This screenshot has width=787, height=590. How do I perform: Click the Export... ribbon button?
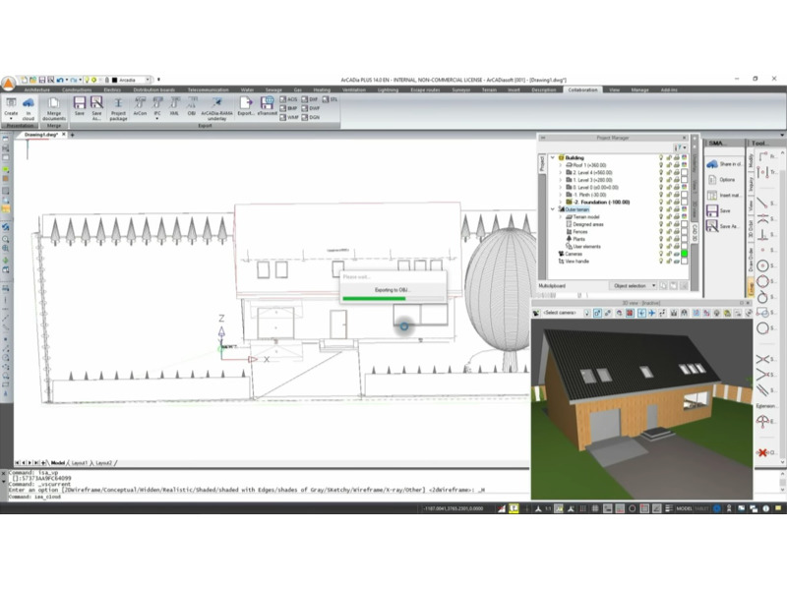(245, 106)
